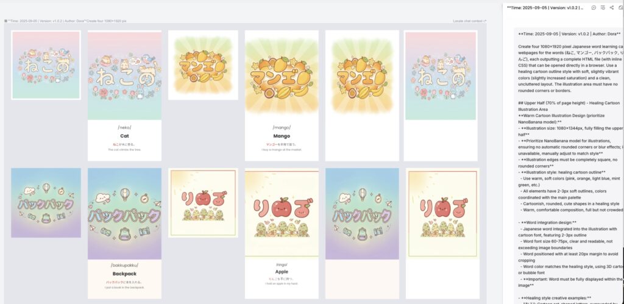Viewport: 624px width, 304px height.
Task: Open the Backpack word card with /bakkupakku/
Action: [124, 233]
